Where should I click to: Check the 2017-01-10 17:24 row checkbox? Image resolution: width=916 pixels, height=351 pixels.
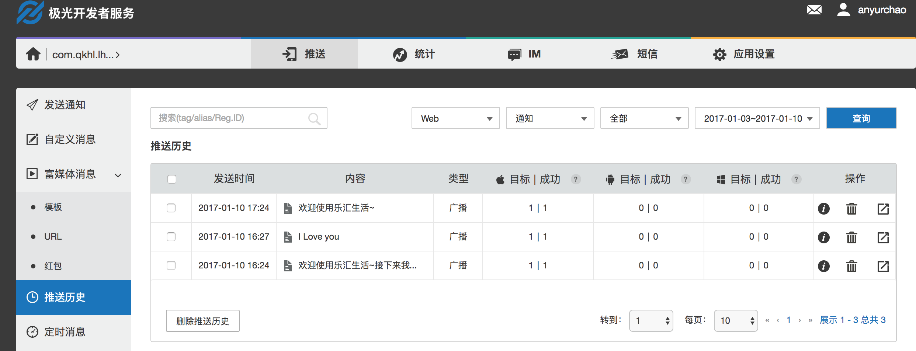click(x=171, y=208)
